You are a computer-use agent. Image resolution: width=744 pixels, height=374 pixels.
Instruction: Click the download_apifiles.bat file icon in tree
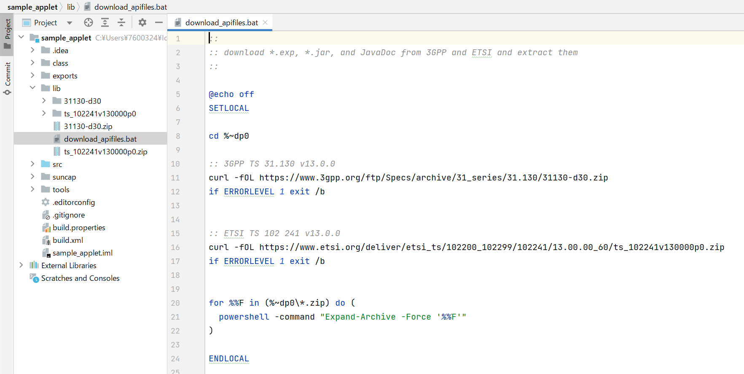(x=57, y=139)
